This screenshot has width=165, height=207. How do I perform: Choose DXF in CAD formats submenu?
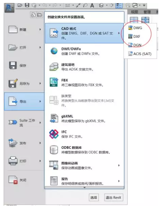(x=140, y=36)
